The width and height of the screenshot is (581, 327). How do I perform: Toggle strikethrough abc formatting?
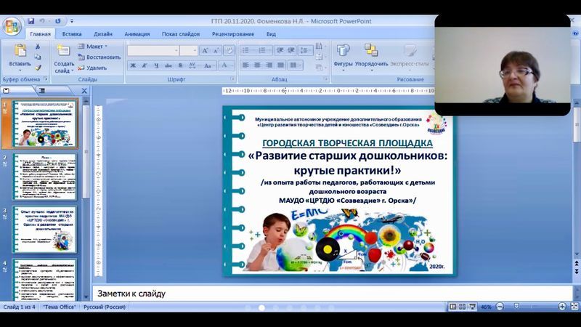[x=168, y=65]
